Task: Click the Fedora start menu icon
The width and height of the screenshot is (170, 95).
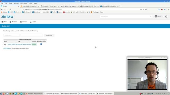Action: click(x=1, y=94)
